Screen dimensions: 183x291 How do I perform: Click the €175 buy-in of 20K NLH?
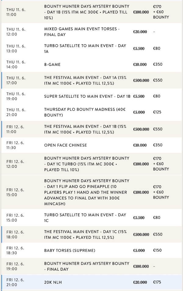coord(157,282)
